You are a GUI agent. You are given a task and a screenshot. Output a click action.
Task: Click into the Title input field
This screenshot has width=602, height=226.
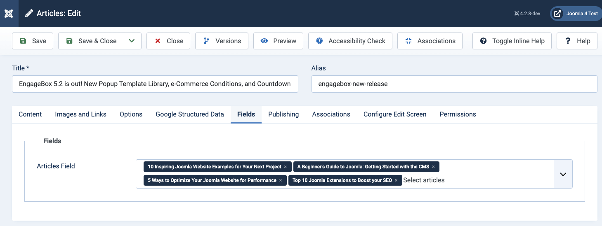point(155,84)
